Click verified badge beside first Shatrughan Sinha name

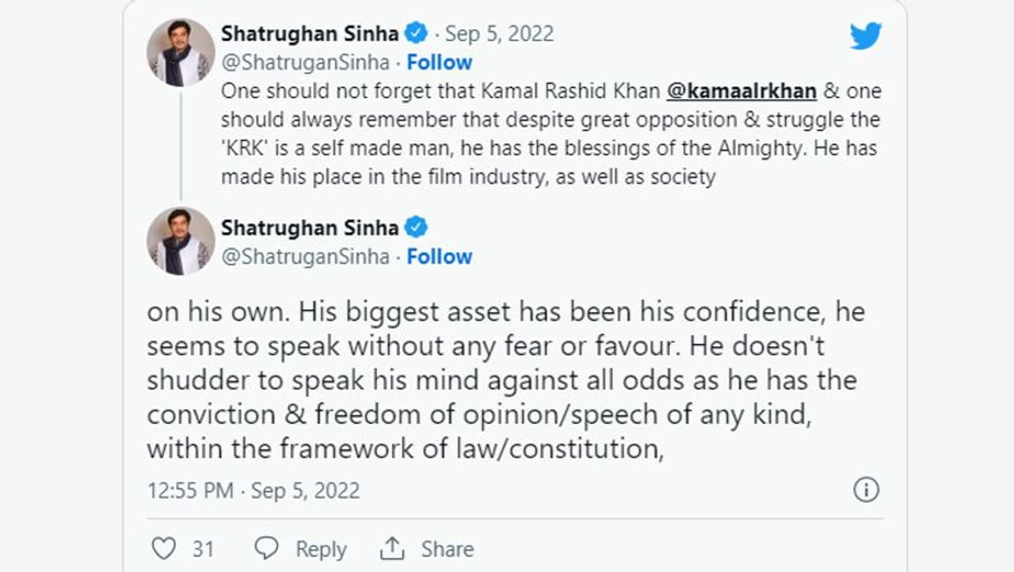tap(416, 33)
